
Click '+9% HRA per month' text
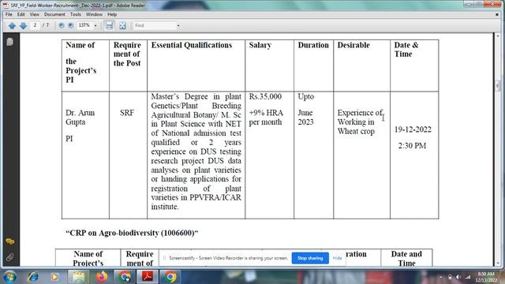click(x=266, y=118)
